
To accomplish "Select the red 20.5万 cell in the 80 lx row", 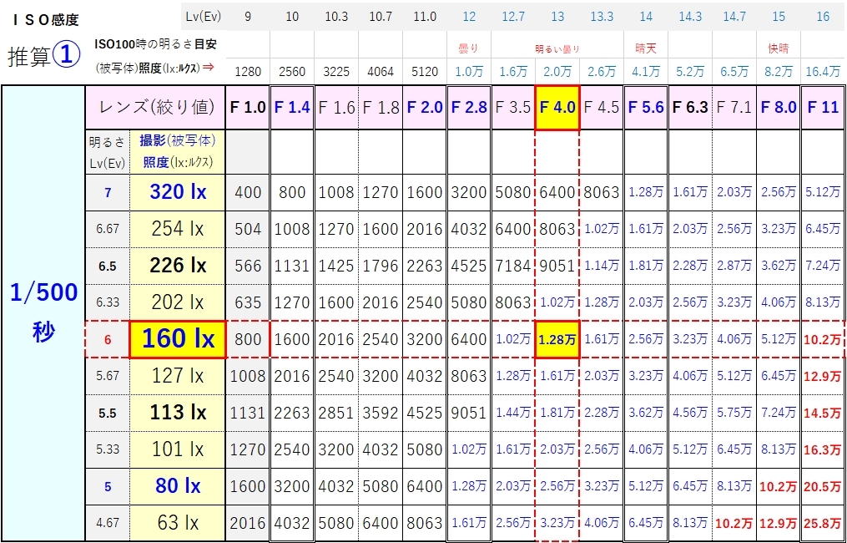I will click(824, 486).
